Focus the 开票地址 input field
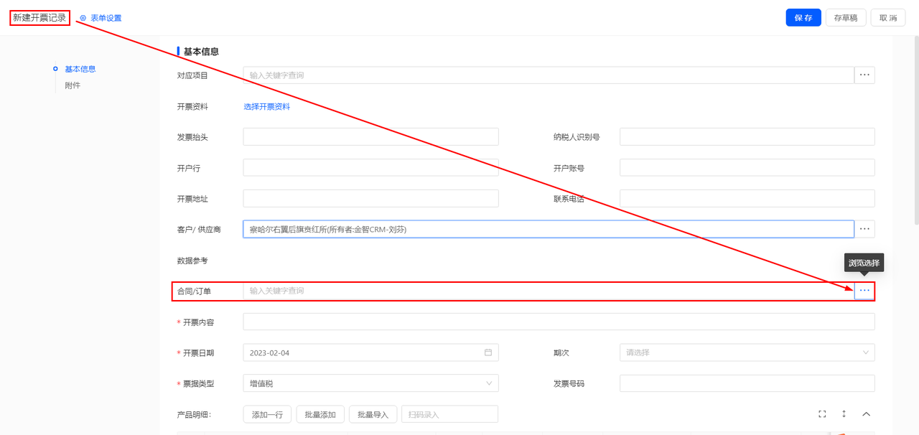 tap(370, 199)
